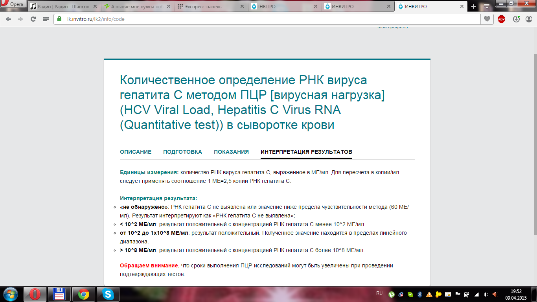This screenshot has height=302, width=537.
Task: Open Opera from the taskbar
Action: tap(35, 294)
